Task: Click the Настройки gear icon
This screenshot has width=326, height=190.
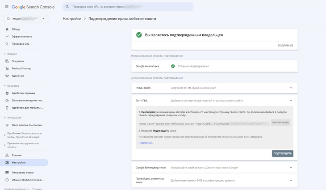Action: click(x=7, y=162)
